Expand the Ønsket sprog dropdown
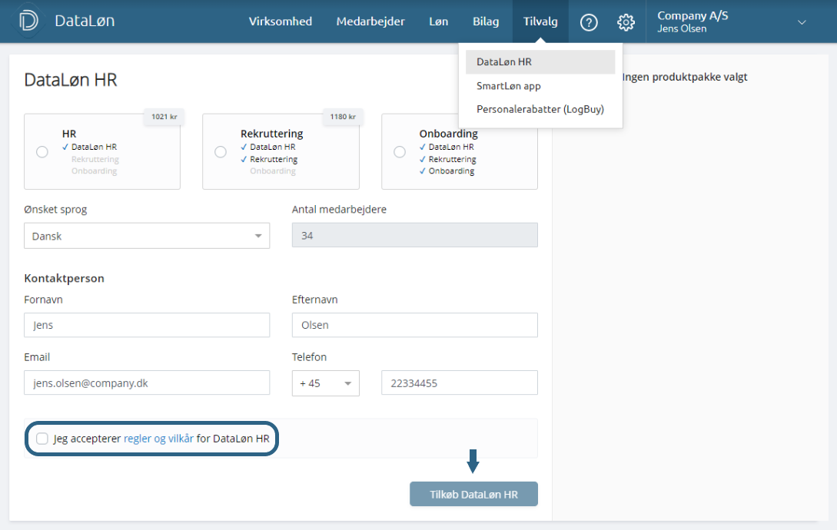Screen dimensions: 837x530 coord(147,236)
